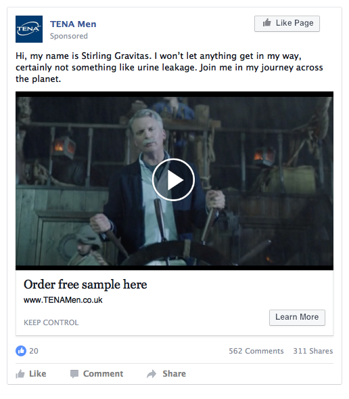Click the Sponsored label

(69, 36)
